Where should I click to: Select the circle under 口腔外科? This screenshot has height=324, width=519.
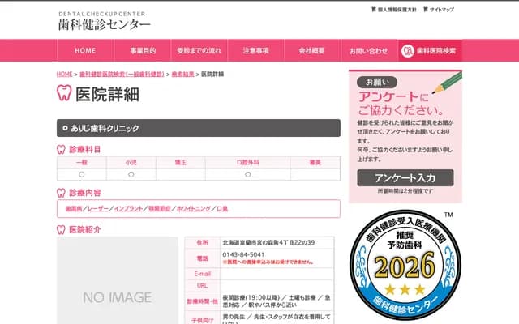(247, 174)
